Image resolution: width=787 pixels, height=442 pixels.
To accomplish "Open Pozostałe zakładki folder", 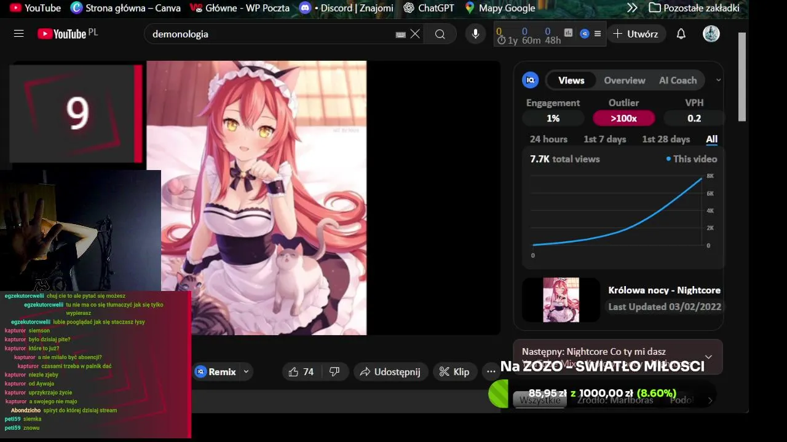I will [x=694, y=8].
